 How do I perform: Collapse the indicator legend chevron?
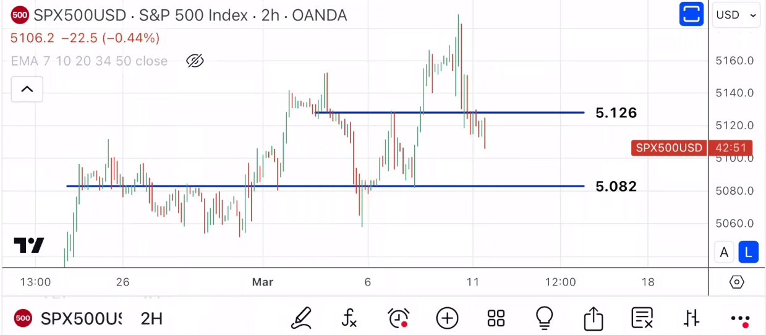pos(27,89)
